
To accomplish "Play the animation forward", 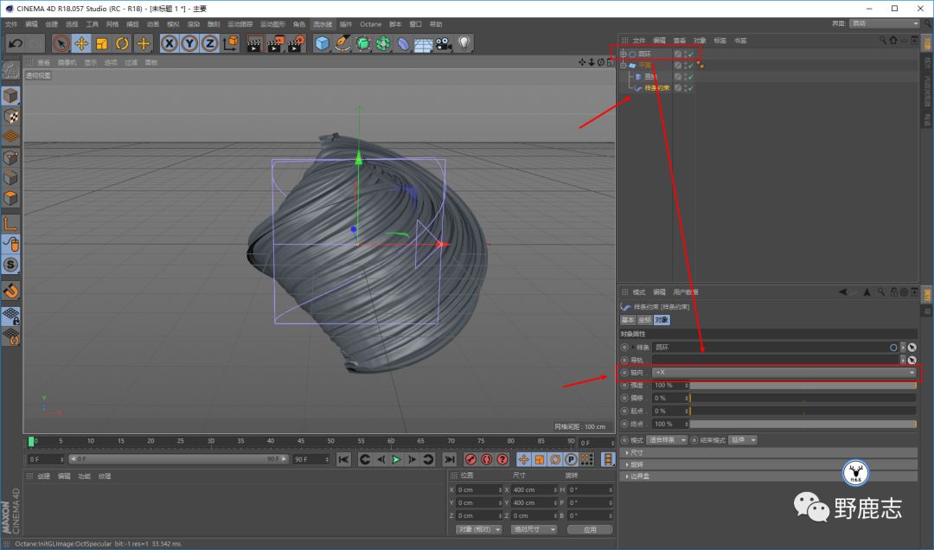I will [x=396, y=459].
